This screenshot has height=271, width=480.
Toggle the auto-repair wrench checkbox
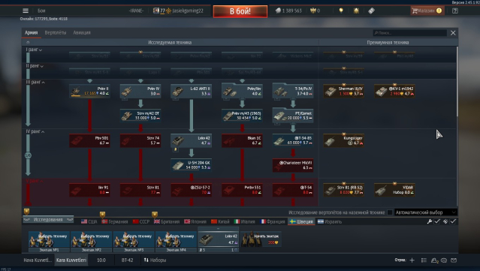coord(437,221)
